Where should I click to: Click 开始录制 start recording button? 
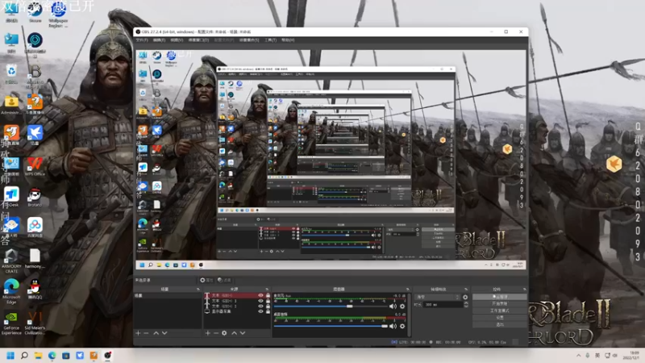click(499, 304)
